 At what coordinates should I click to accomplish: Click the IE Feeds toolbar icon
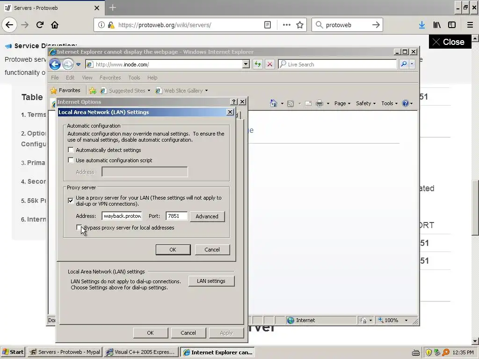(x=290, y=103)
